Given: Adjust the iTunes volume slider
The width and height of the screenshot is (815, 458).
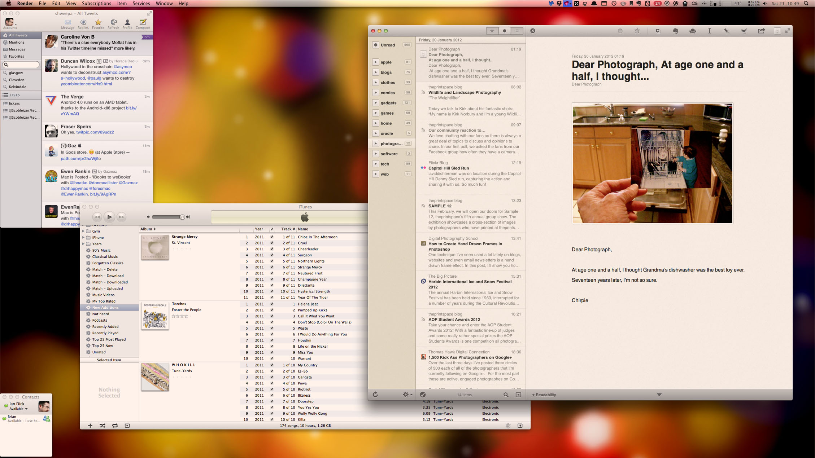Looking at the screenshot, I should (x=182, y=217).
